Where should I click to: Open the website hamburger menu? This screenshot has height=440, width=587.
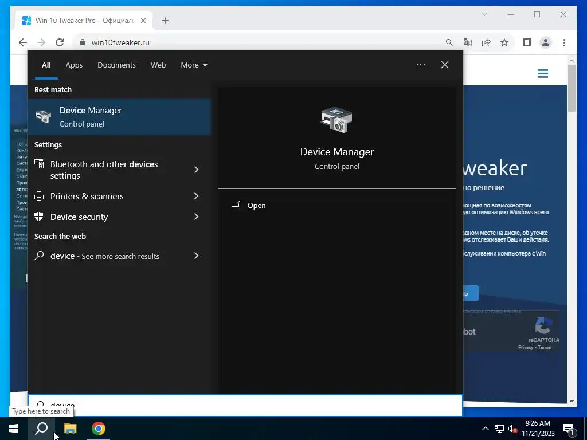coord(542,73)
